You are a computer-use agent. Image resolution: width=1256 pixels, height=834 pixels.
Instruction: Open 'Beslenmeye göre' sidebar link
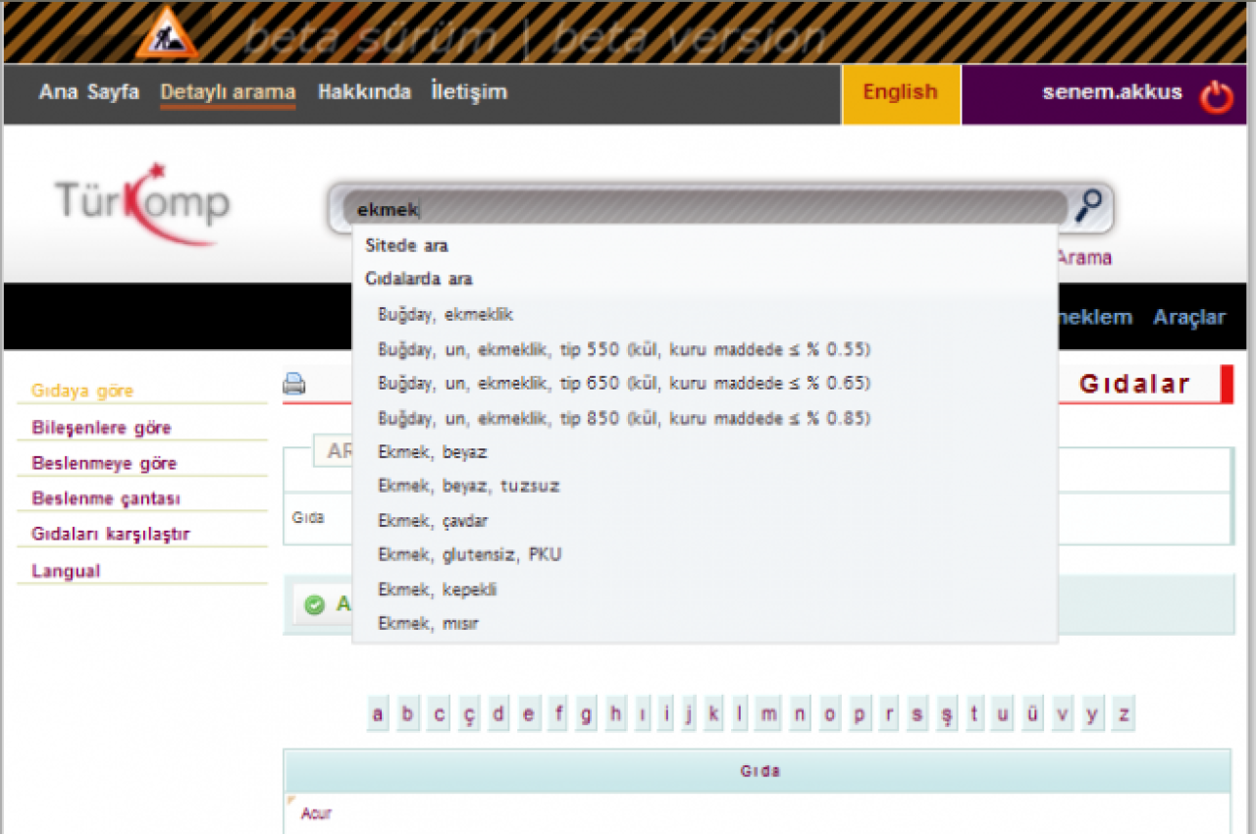click(104, 463)
